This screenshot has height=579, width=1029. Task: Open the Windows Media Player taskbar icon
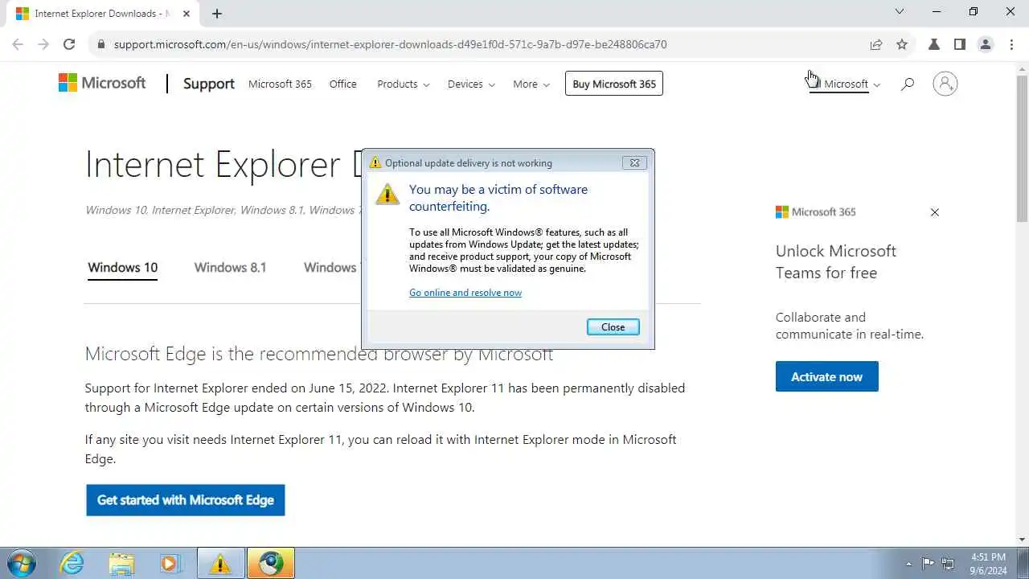pos(170,563)
